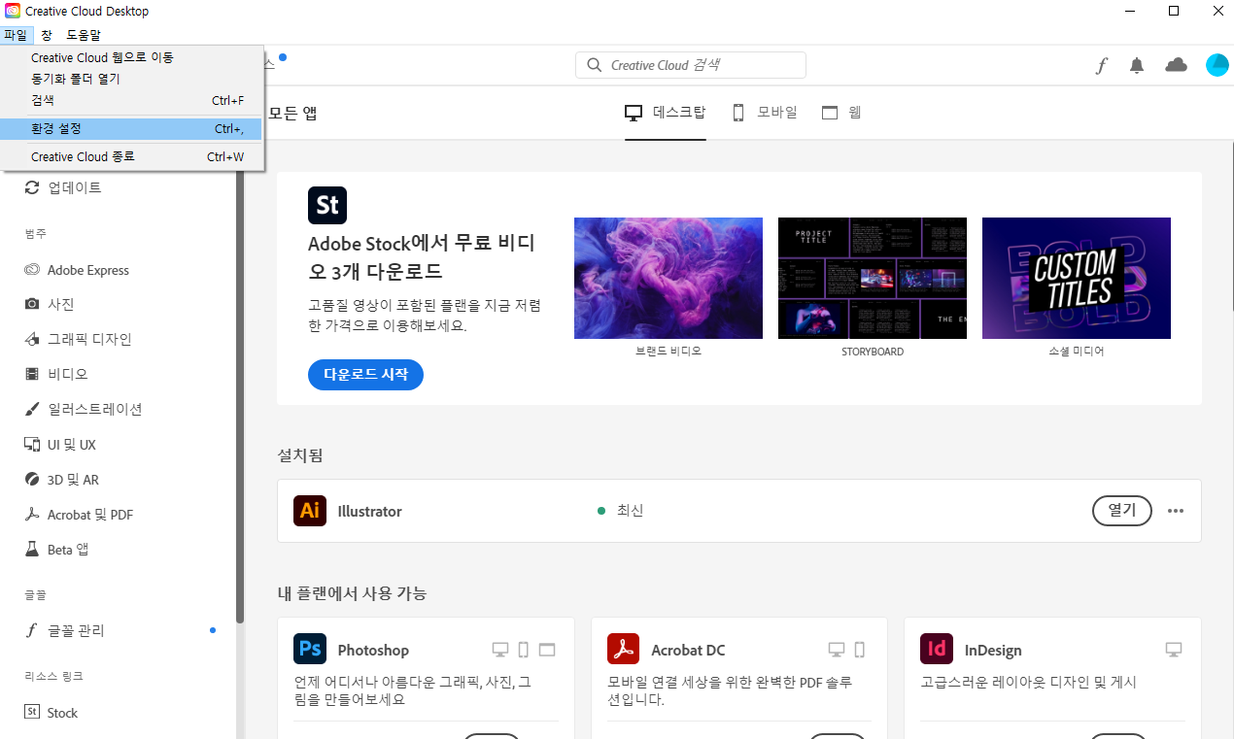The image size is (1234, 739).
Task: Open the Stock resource link
Action: point(51,713)
